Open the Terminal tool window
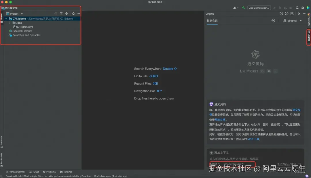311x178 pixels. pyautogui.click(x=66, y=172)
